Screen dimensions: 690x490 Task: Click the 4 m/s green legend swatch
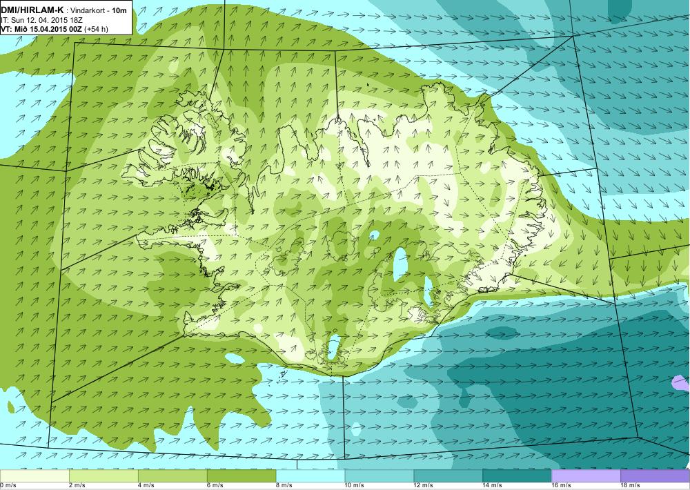[172, 476]
